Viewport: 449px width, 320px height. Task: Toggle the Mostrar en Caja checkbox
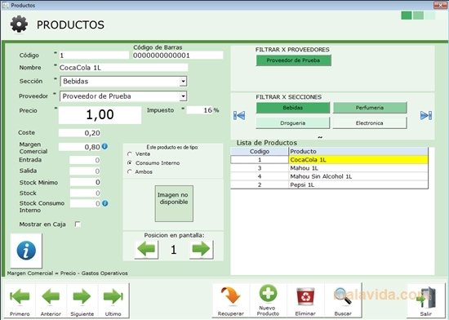tap(78, 224)
